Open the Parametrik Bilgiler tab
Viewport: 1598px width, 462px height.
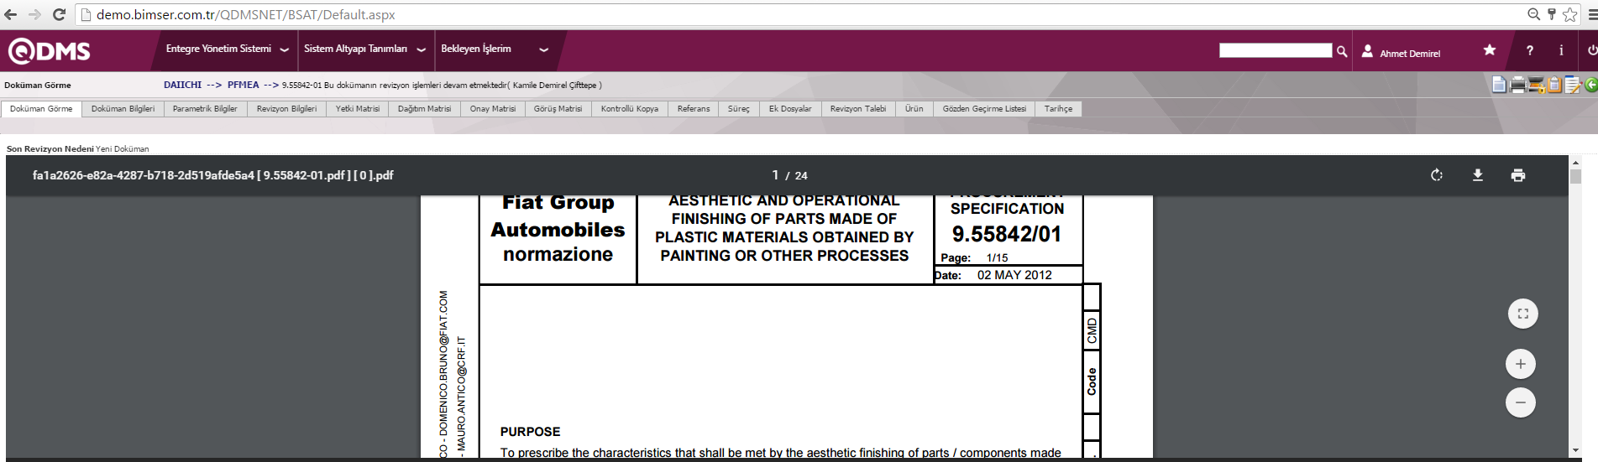tap(205, 109)
